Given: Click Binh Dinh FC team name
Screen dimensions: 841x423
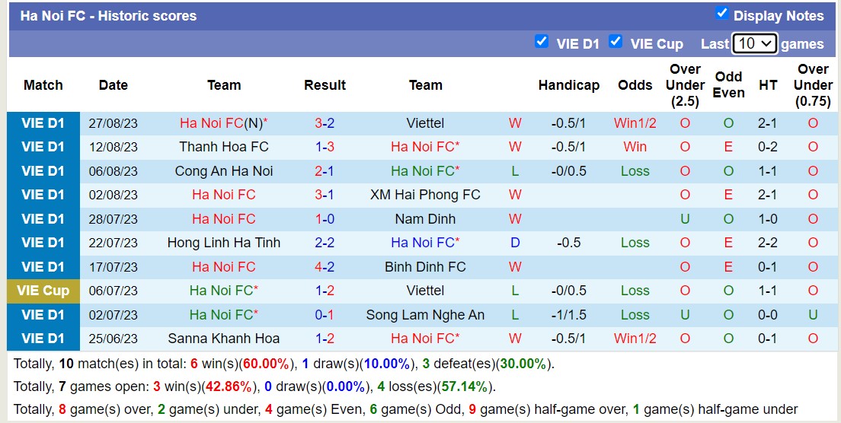Looking at the screenshot, I should [x=425, y=267].
